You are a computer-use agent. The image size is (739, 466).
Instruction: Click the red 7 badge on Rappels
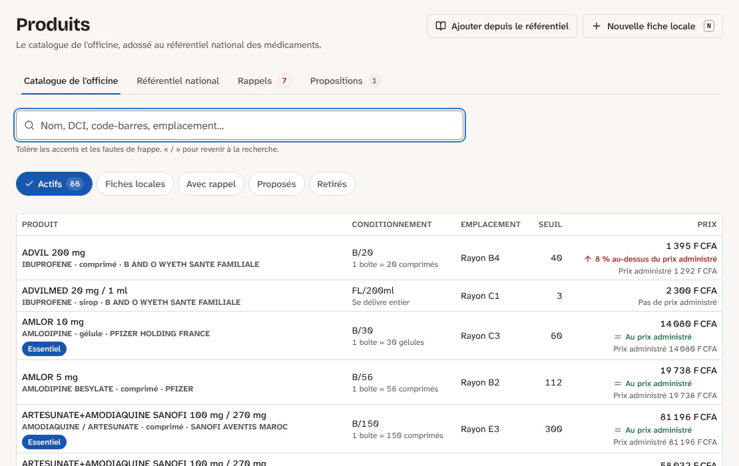coord(284,81)
